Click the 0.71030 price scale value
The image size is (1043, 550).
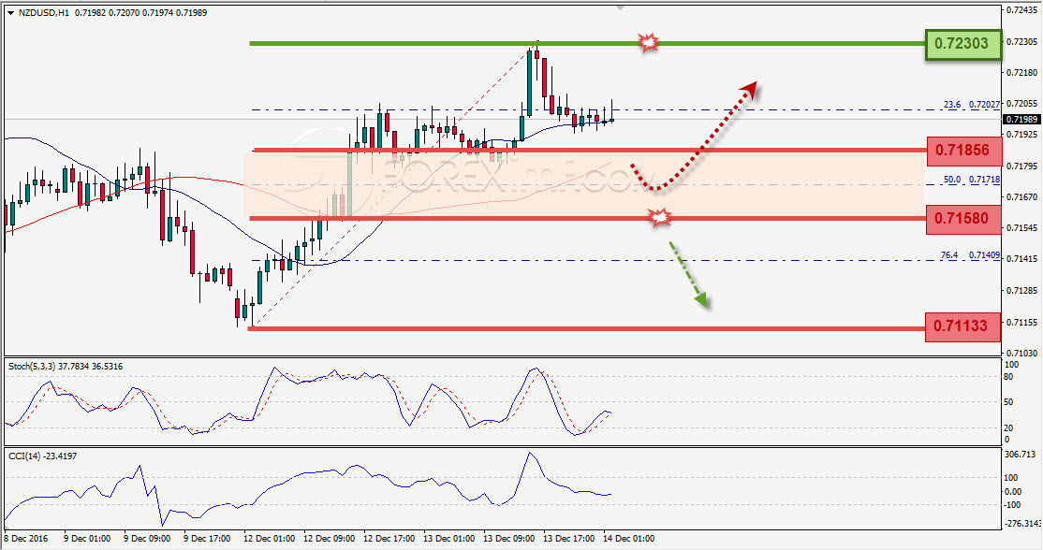coord(1021,353)
